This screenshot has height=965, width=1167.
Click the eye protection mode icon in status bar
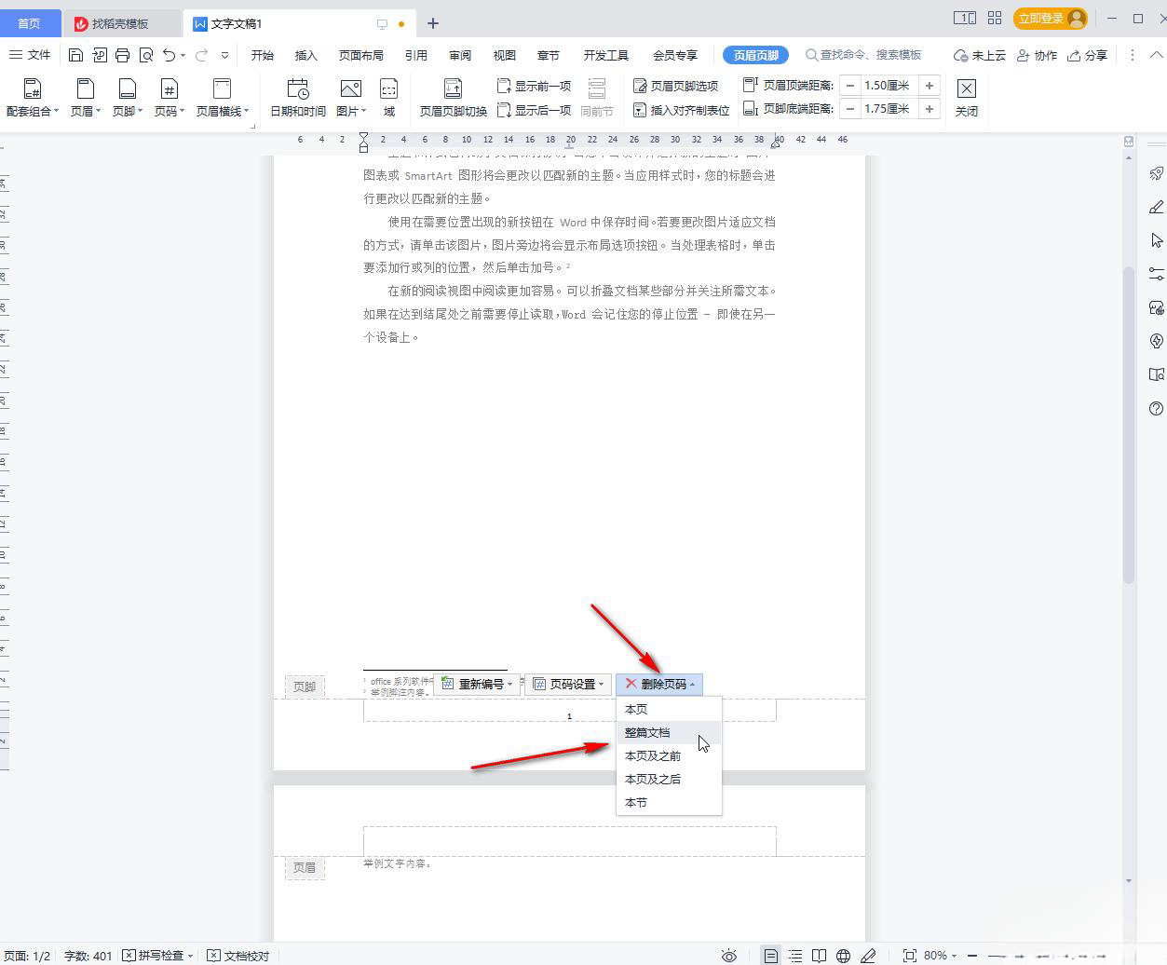[x=729, y=956]
